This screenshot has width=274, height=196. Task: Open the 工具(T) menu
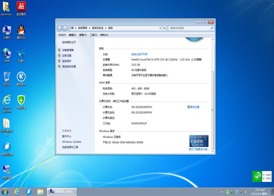(93, 35)
